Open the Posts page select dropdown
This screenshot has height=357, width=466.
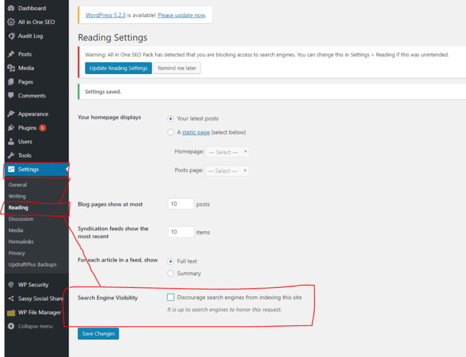(x=227, y=171)
